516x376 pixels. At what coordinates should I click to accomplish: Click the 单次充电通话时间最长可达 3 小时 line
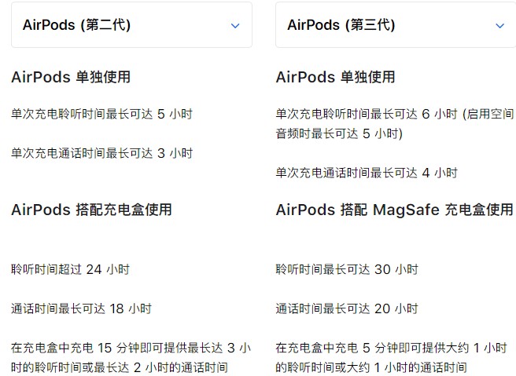pyautogui.click(x=101, y=153)
